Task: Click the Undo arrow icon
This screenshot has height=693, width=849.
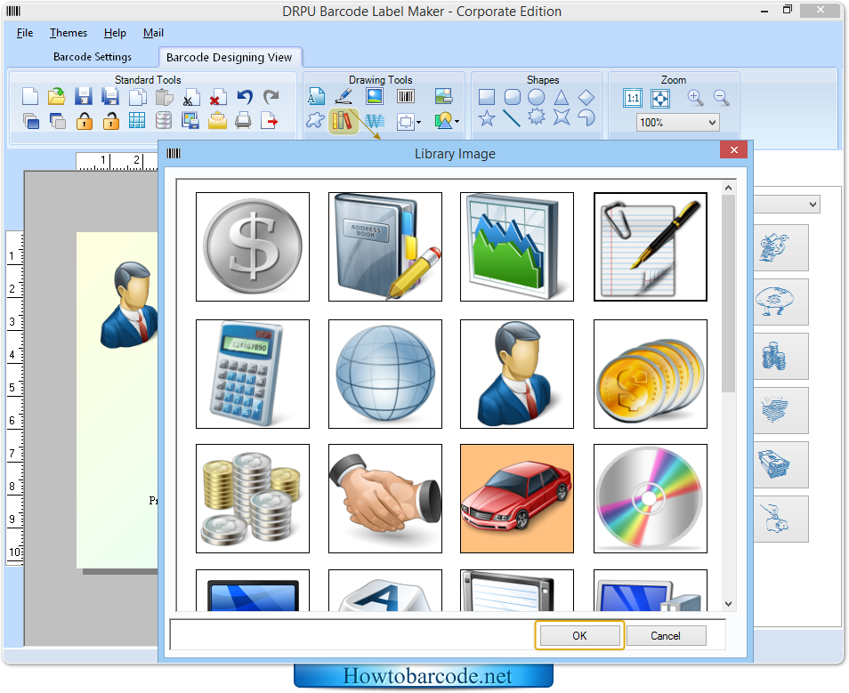Action: (x=245, y=97)
